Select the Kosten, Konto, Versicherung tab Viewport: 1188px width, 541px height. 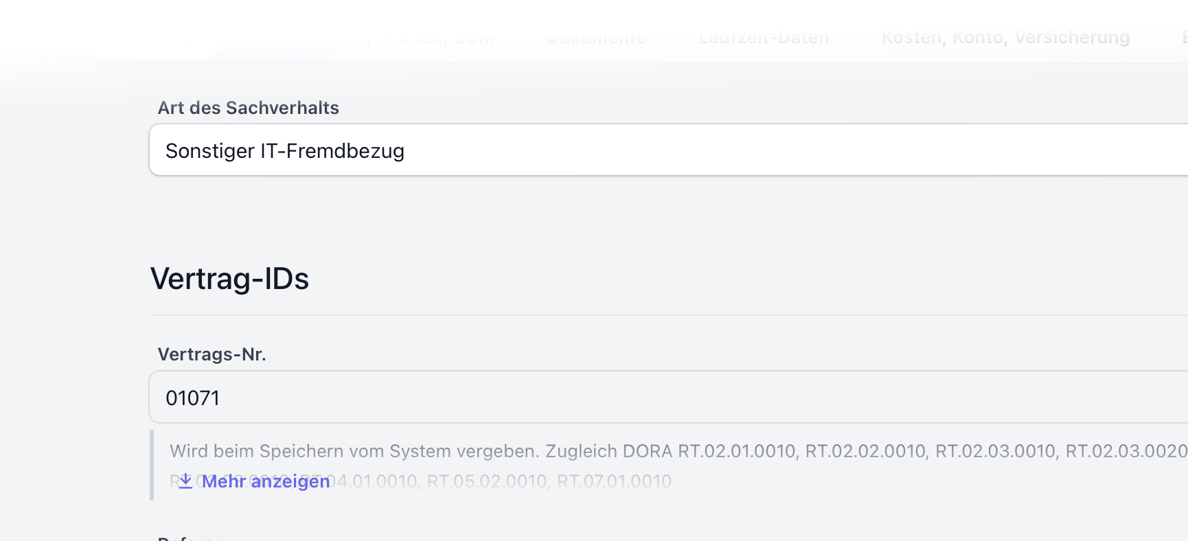[1005, 38]
